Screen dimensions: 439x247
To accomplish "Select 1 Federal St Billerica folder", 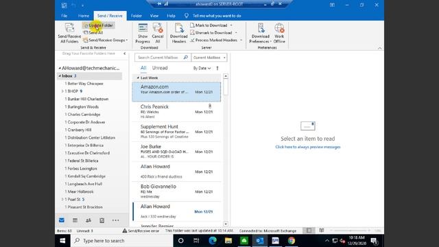I will click(82, 161).
